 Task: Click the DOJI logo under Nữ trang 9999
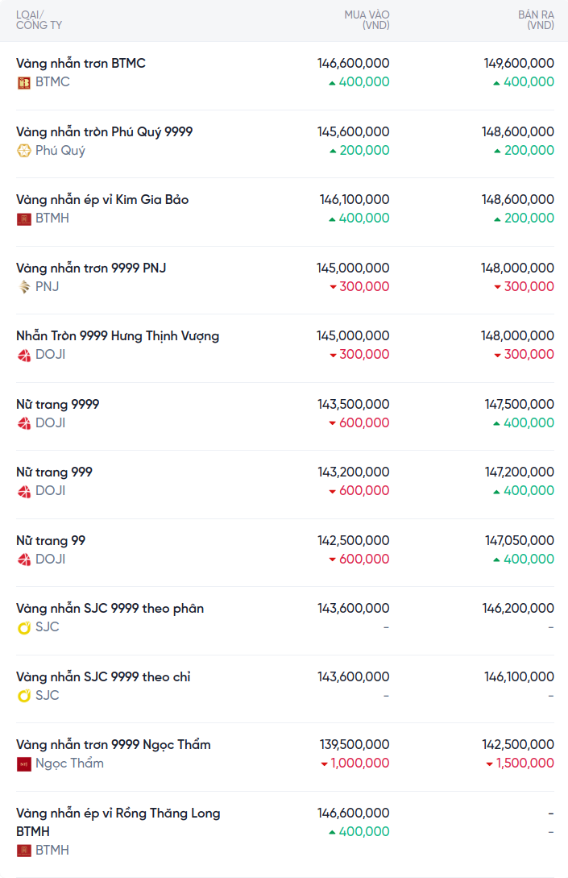coord(24,423)
